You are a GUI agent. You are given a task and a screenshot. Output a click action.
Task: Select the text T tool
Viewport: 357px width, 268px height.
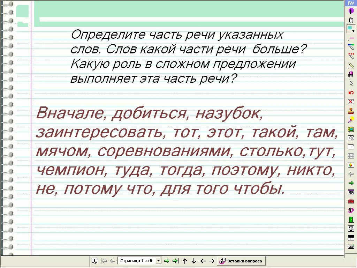point(351,229)
